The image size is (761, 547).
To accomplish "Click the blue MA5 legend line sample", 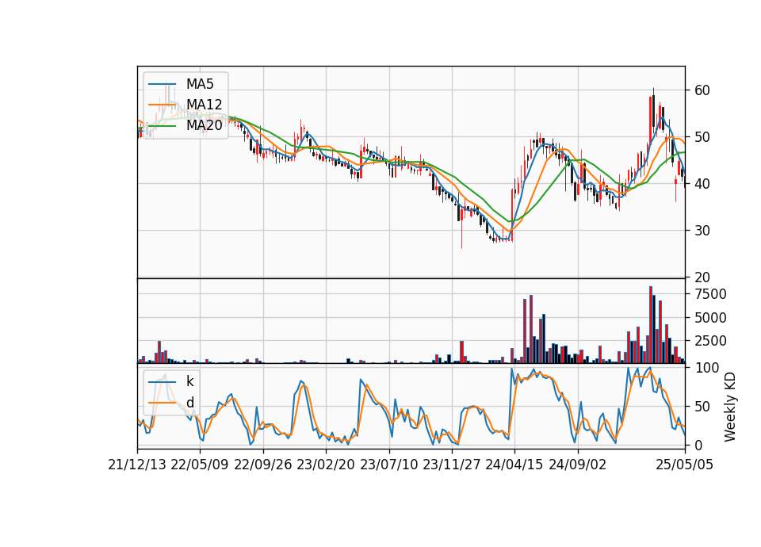I will coord(162,84).
